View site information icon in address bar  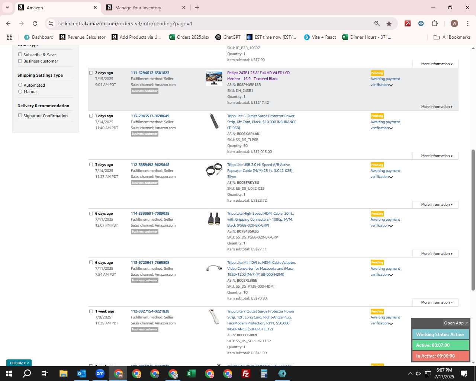pos(51,23)
